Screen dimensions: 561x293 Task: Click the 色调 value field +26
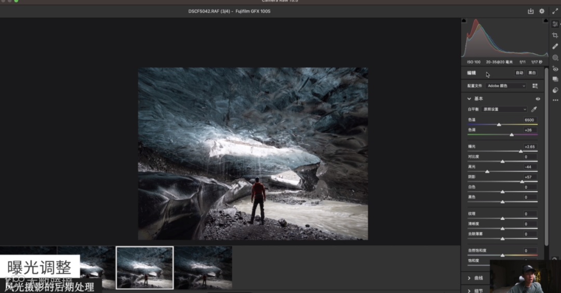(x=529, y=130)
